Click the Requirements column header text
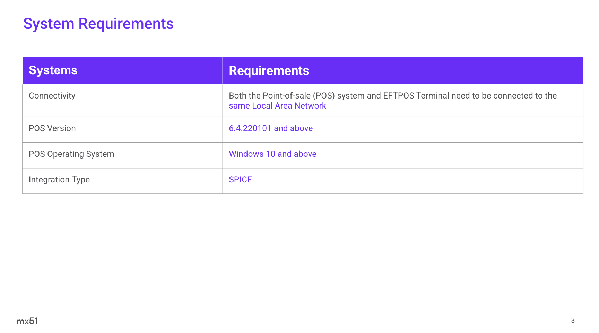 (x=269, y=71)
